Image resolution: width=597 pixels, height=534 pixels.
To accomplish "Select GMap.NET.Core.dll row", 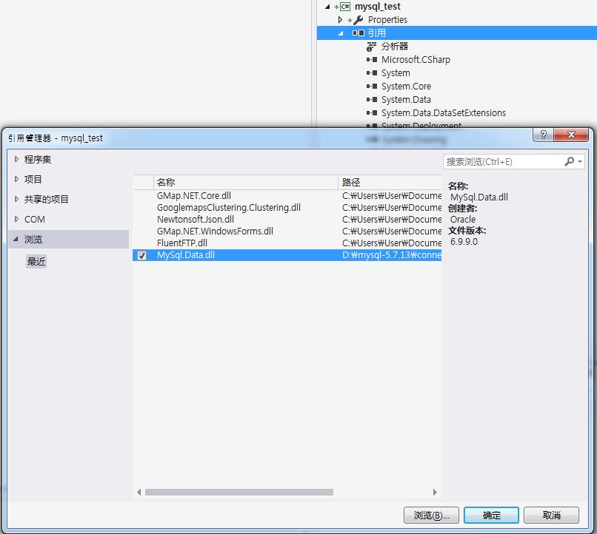I will point(287,196).
